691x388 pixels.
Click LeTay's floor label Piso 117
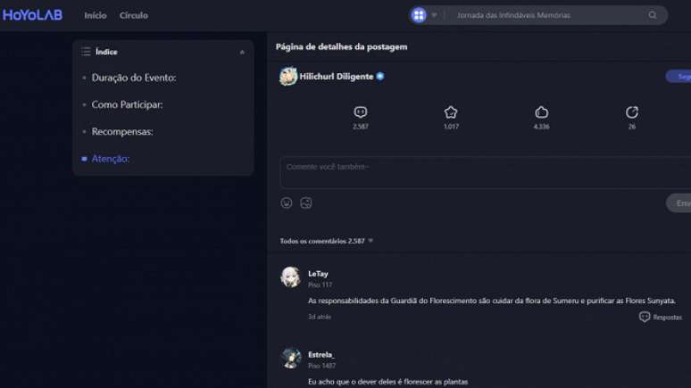tap(320, 285)
